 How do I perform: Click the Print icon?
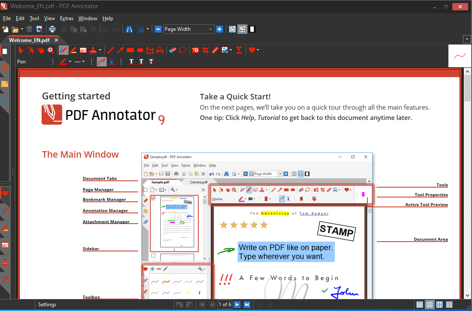pyautogui.click(x=52, y=29)
